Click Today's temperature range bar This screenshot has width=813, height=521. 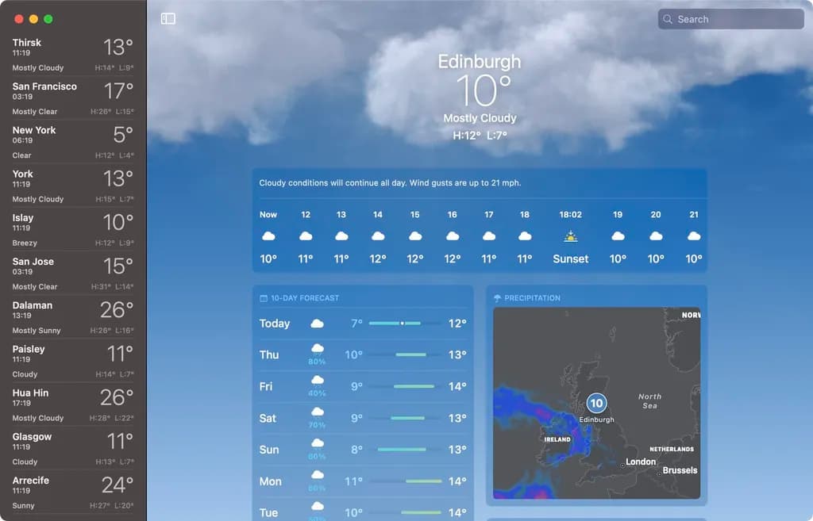[405, 324]
